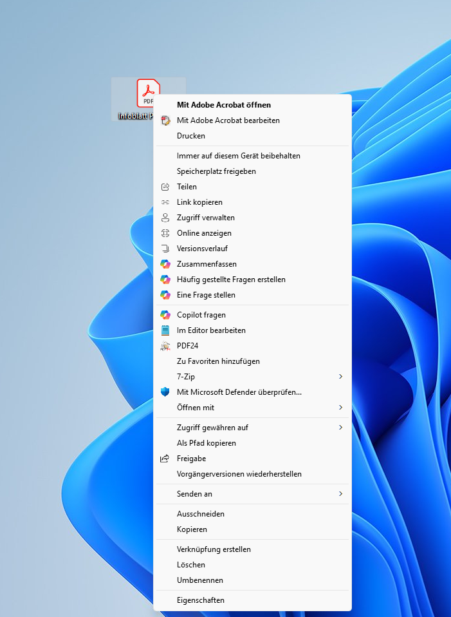Viewport: 451px width, 617px height.
Task: Choose Online anzeigen
Action: 252,233
